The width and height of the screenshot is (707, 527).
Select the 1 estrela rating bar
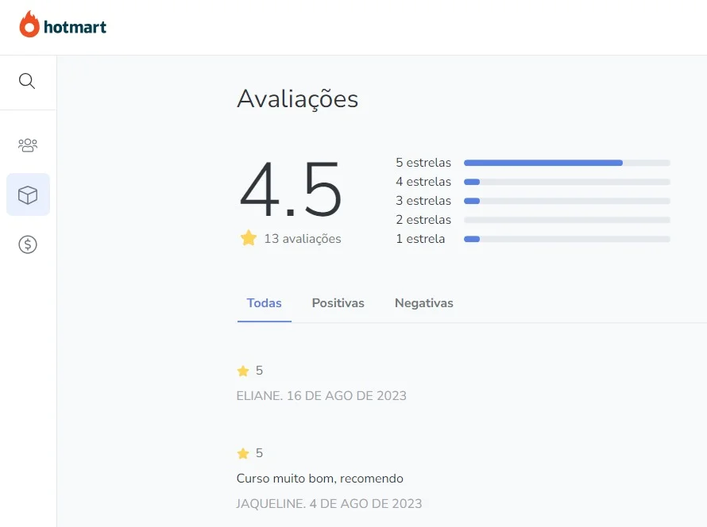pos(566,239)
